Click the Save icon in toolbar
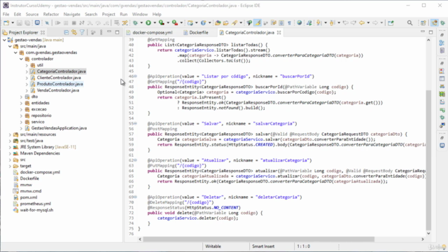Image resolution: width=448 pixels, height=252 pixels. click(x=19, y=23)
